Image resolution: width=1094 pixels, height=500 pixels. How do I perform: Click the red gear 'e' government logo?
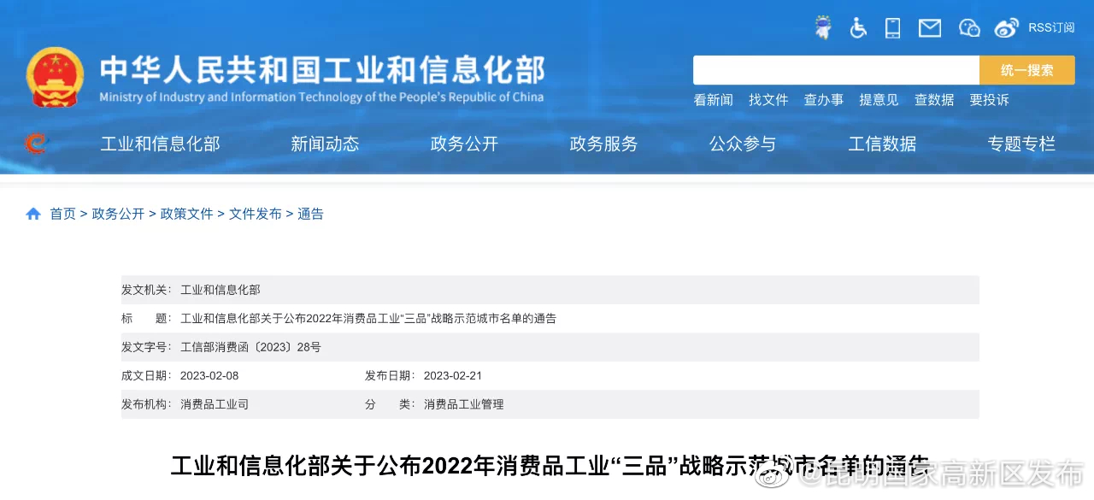coord(36,144)
